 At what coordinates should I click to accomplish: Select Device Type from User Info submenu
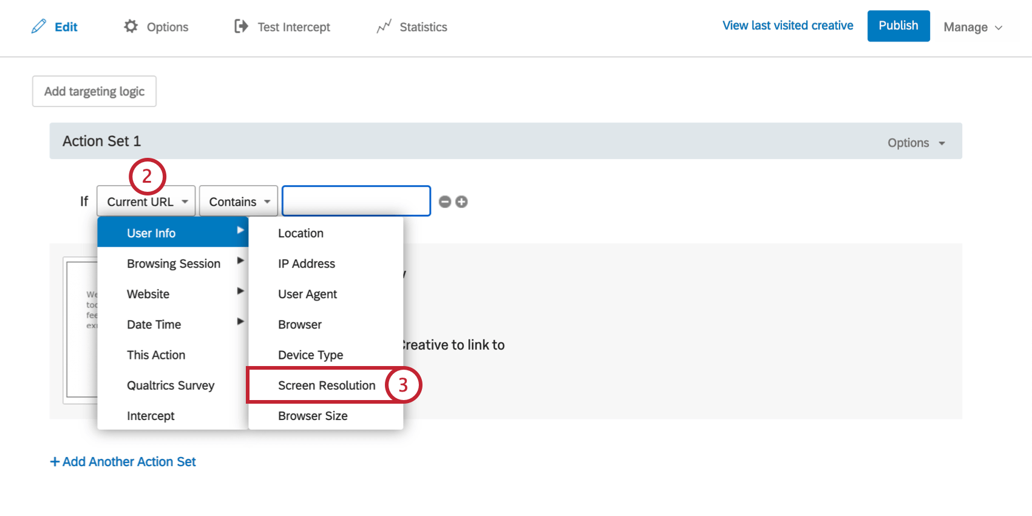310,355
